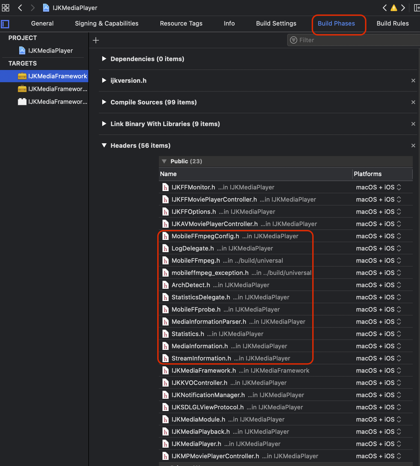Click the StatisticsDelegate.h header file icon
Viewport: 420px width, 466px height.
tap(166, 297)
